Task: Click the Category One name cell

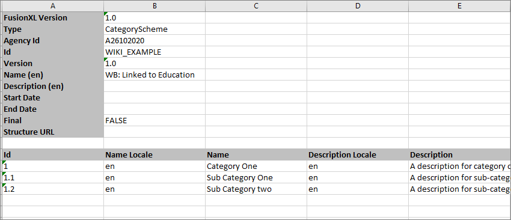Action: point(256,167)
